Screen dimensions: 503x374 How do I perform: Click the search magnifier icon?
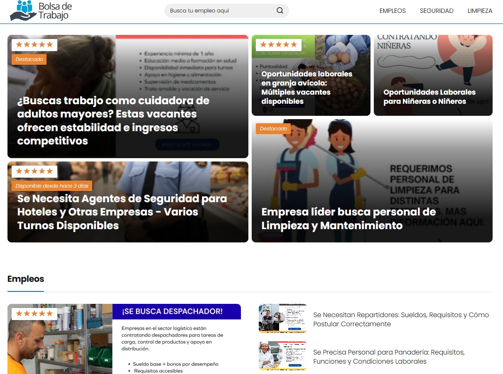(280, 11)
